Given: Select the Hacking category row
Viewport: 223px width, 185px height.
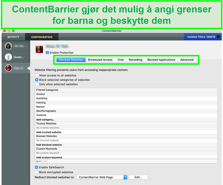Looking at the screenshot, I should (126, 102).
